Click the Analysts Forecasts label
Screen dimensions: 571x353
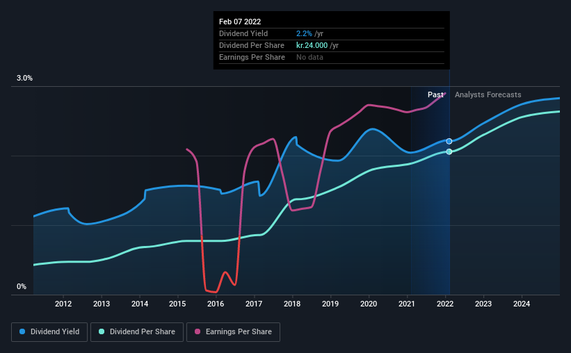click(x=488, y=95)
